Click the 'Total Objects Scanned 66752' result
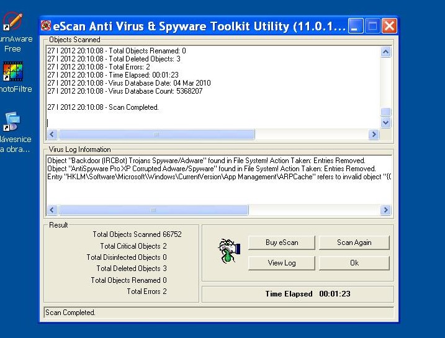 (137, 234)
